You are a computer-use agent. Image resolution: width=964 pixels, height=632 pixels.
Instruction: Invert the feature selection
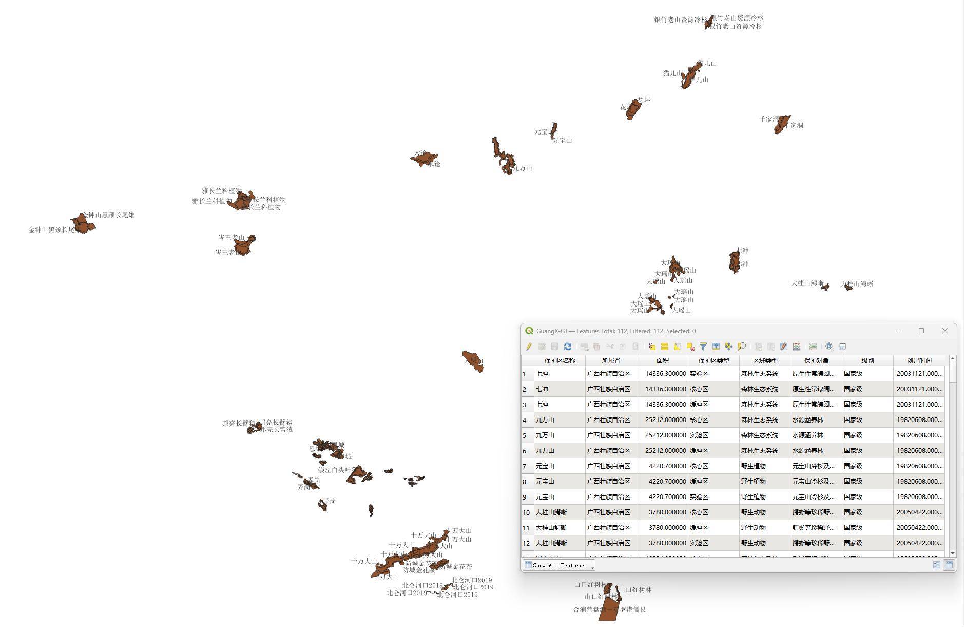click(678, 347)
